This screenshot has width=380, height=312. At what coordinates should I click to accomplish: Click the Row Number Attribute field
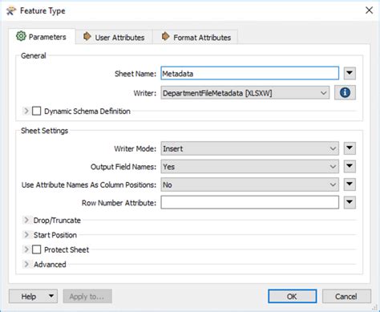coord(250,202)
